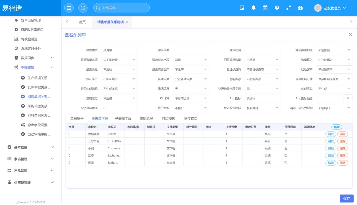Viewport: 357px width, 205px height.
Task: Open the 源单数量扣减 dropdown
Action: pyautogui.click(x=334, y=50)
